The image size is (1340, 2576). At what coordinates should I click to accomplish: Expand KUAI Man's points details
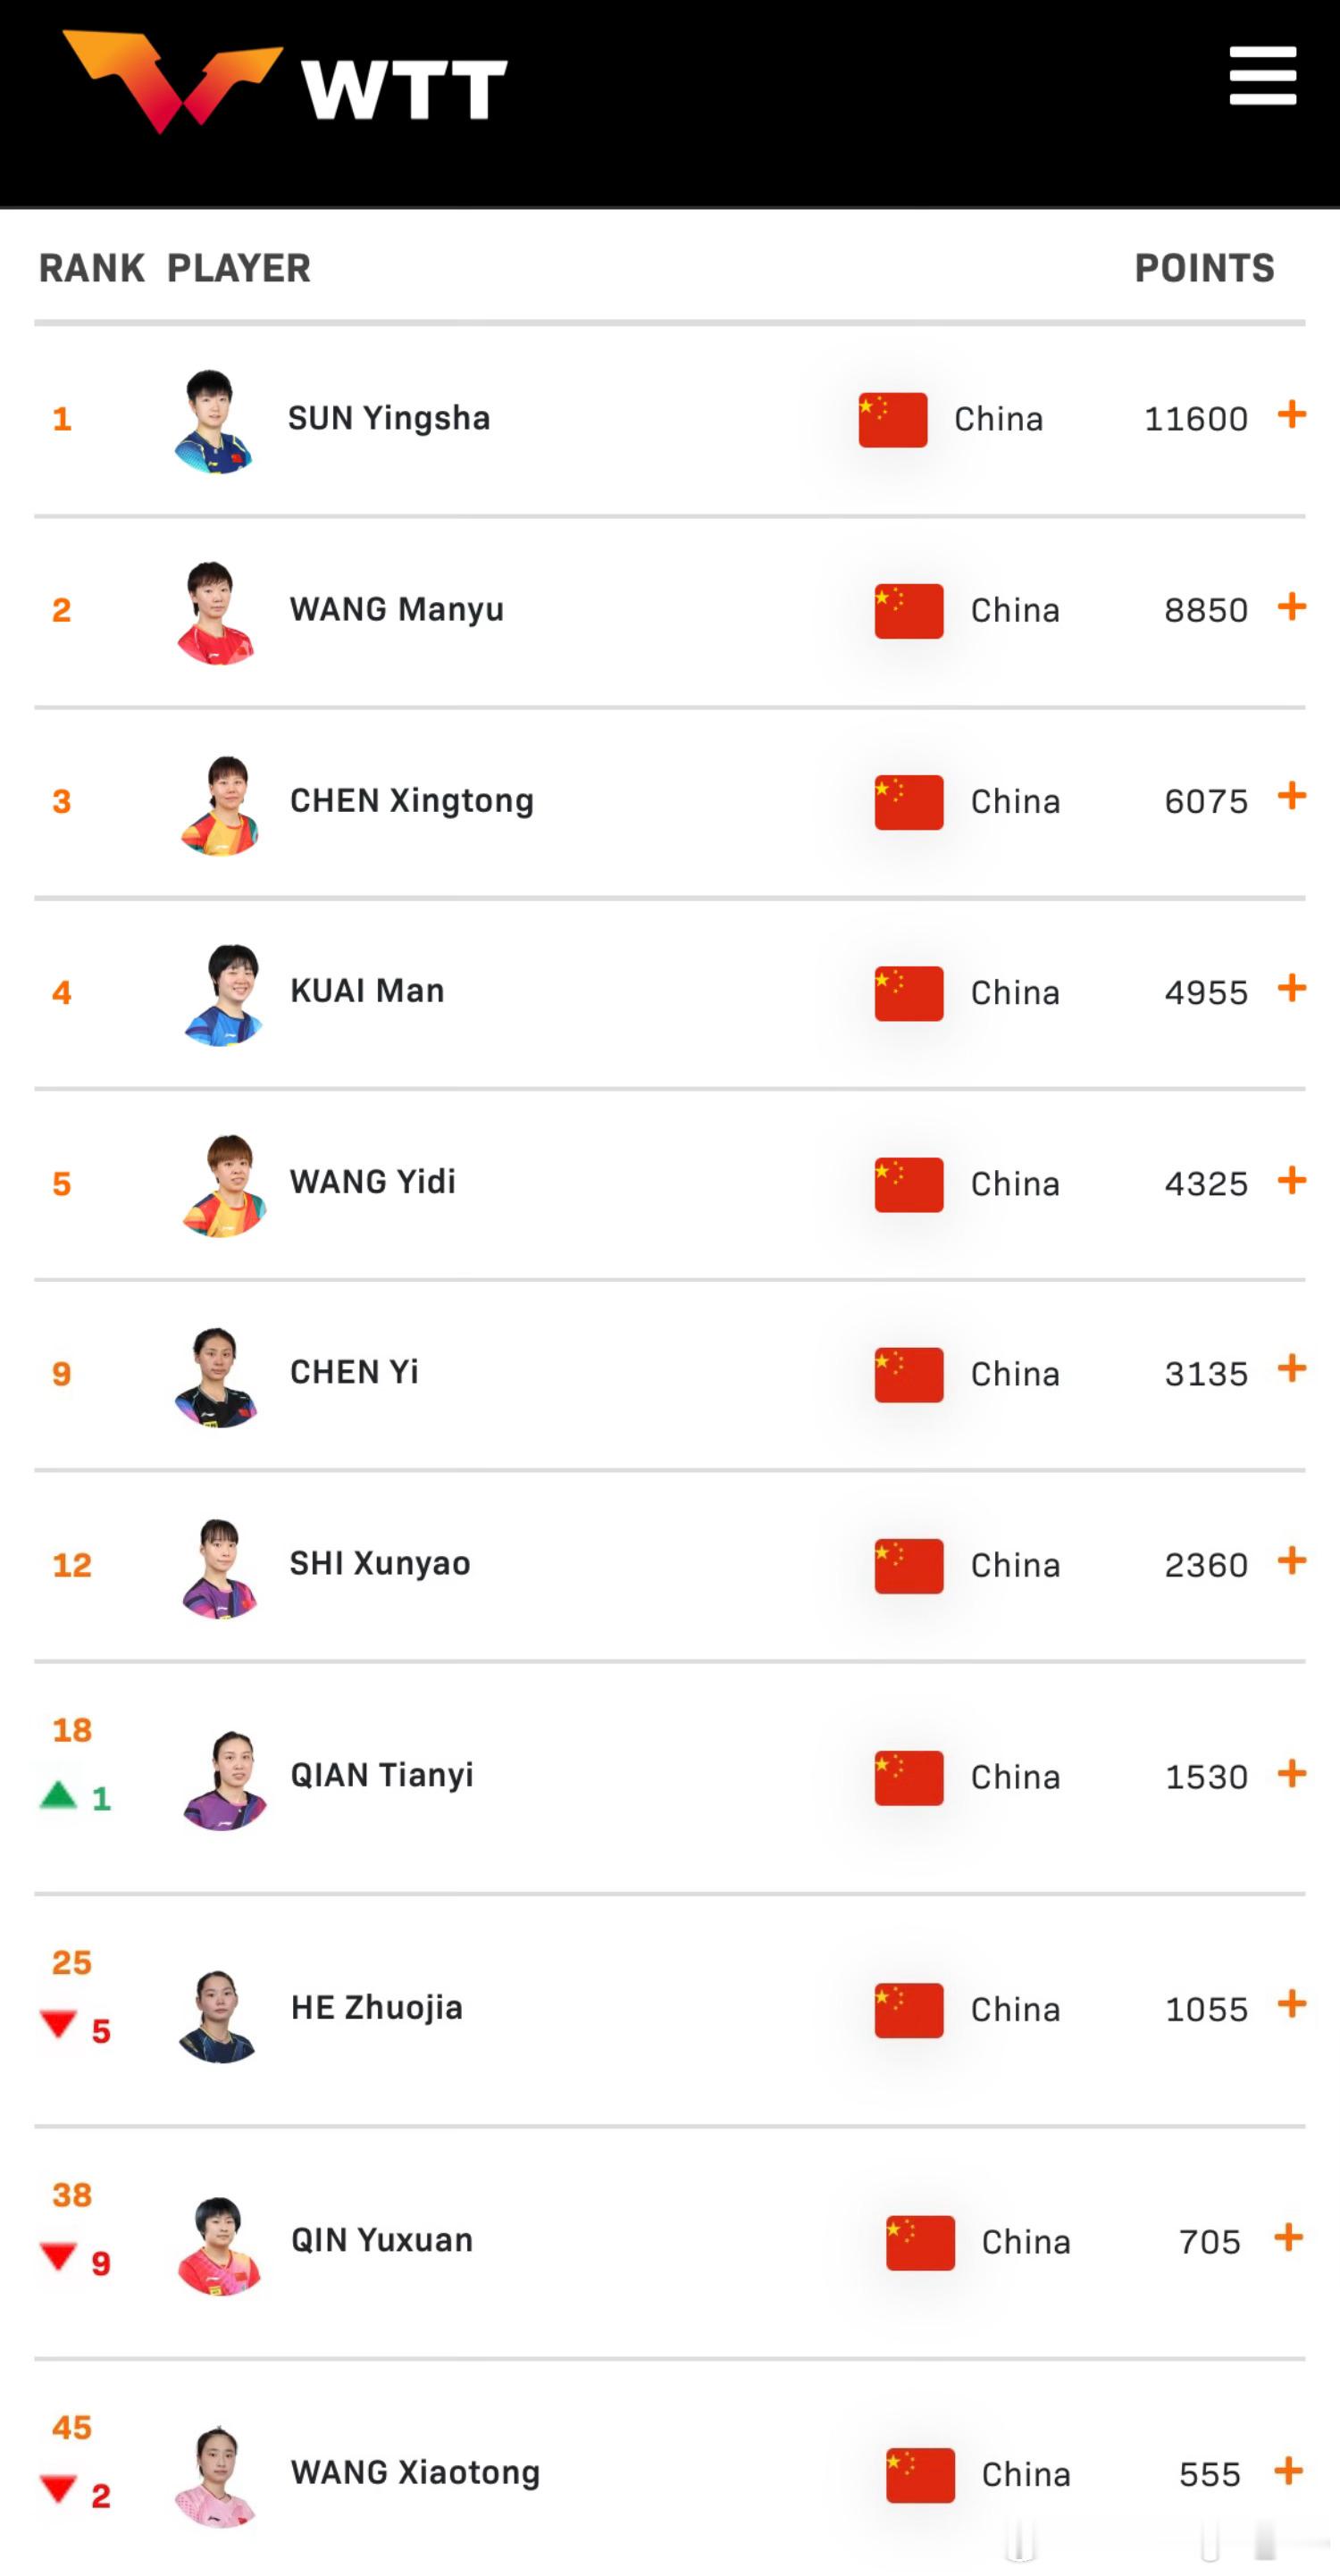pos(1291,988)
